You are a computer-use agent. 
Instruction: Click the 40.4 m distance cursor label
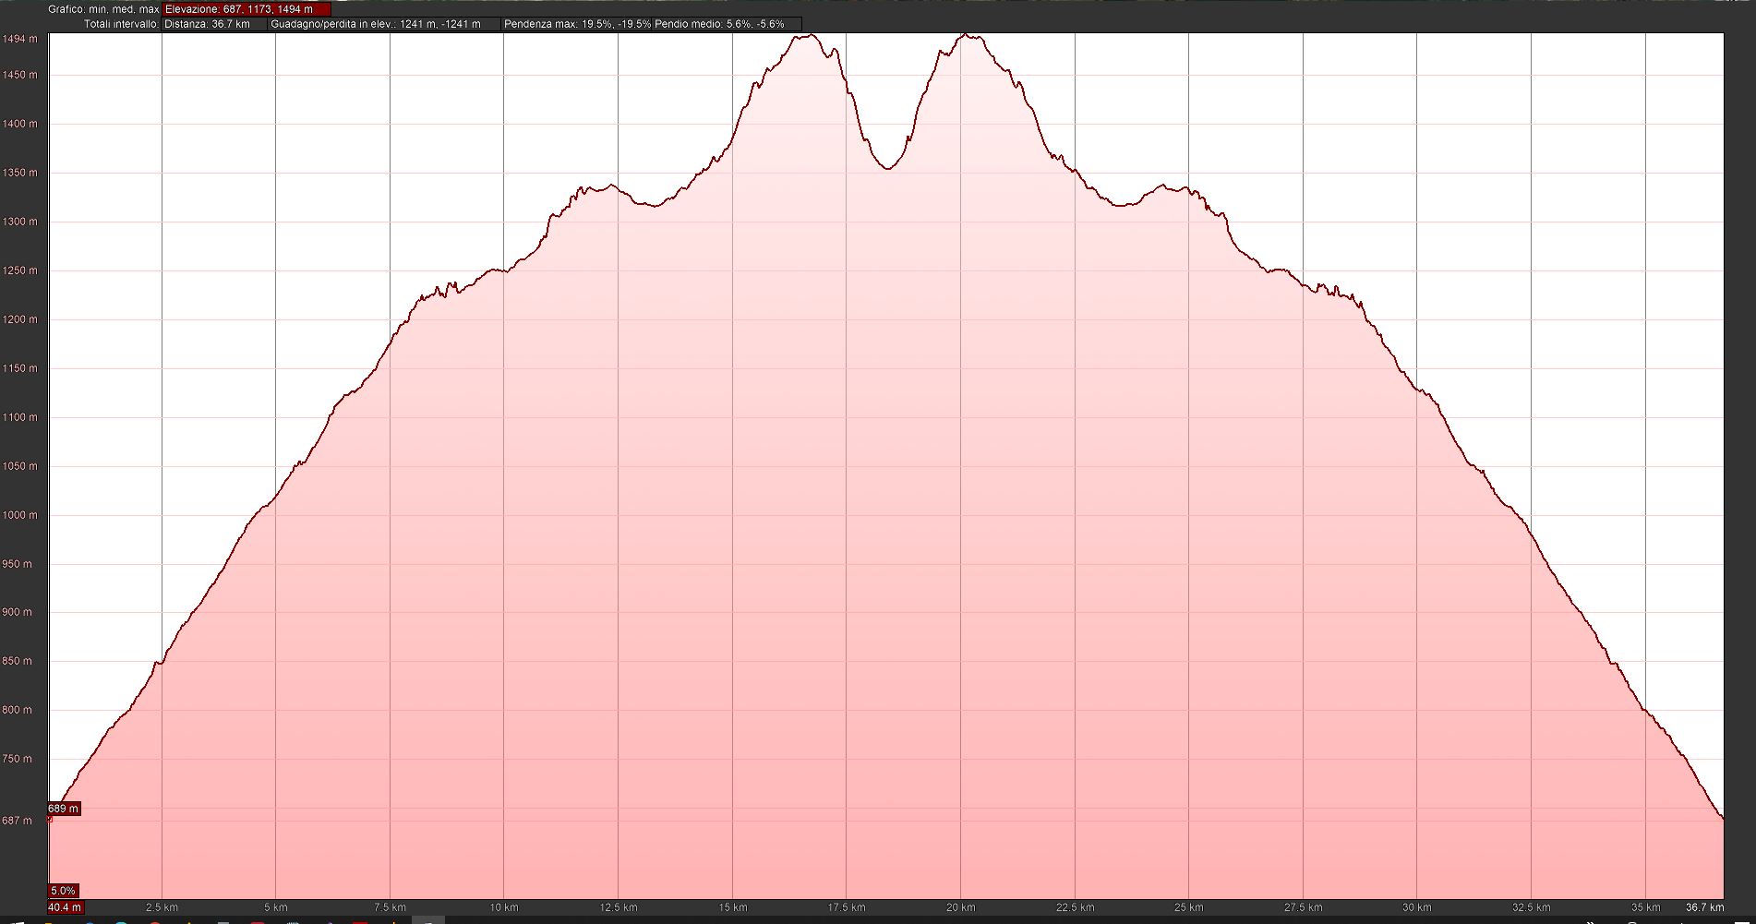[65, 907]
